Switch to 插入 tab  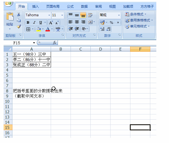(x=36, y=7)
